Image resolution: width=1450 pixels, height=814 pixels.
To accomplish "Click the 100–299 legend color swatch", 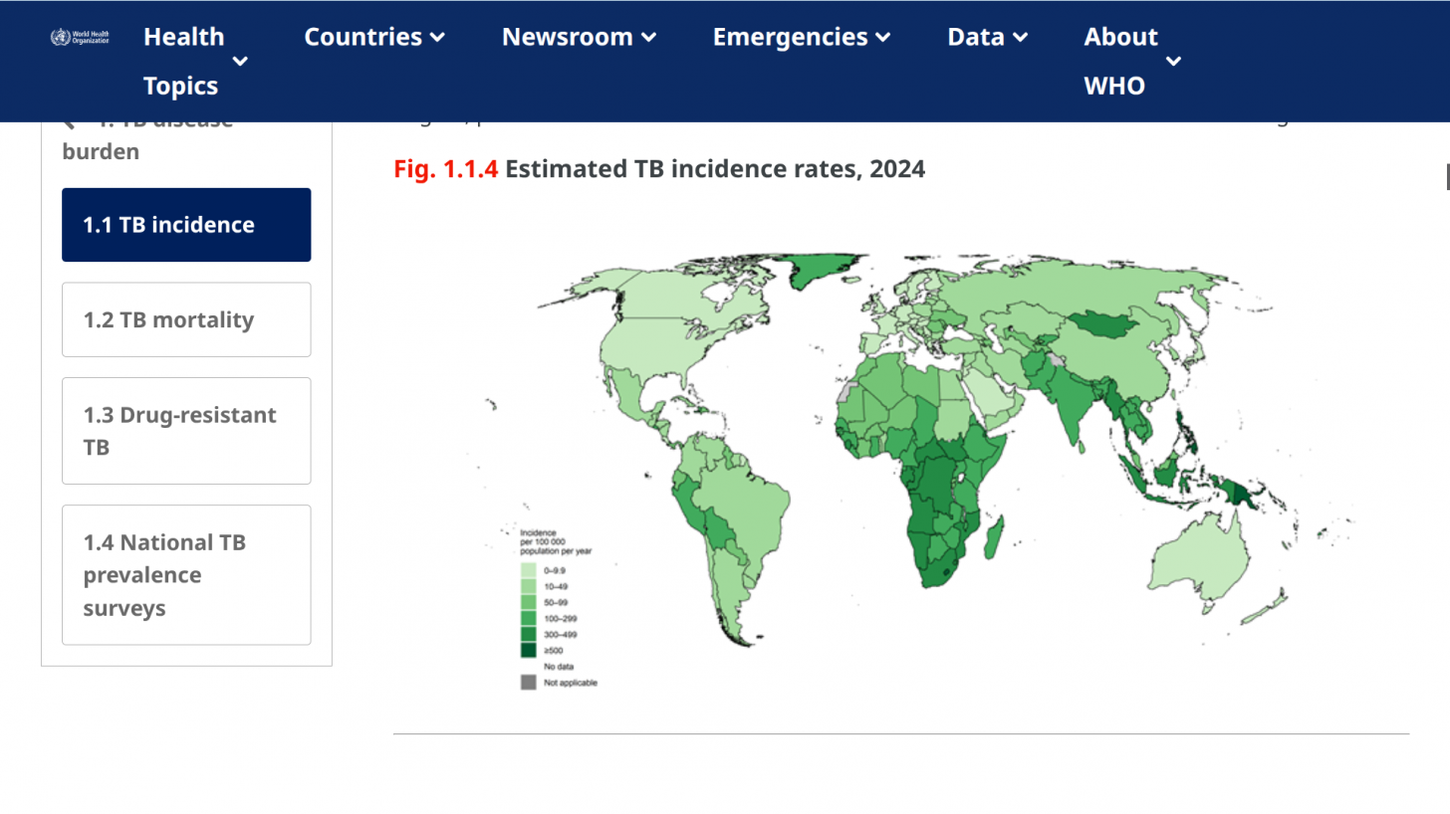I will [528, 618].
